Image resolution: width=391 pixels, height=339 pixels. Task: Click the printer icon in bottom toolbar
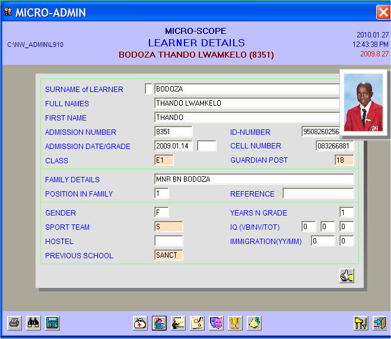(x=14, y=323)
